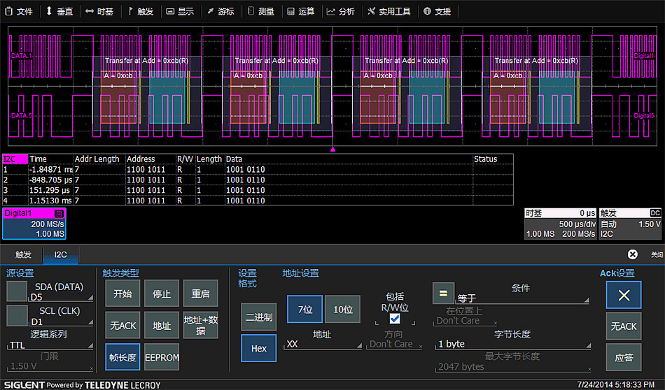Viewport: 665px width, 390px height.
Task: Open the 字节长度 byte length dropdown
Action: [512, 344]
